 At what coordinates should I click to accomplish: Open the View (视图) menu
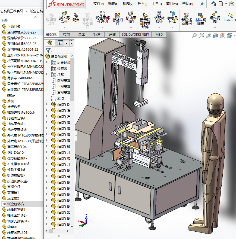point(128,4)
